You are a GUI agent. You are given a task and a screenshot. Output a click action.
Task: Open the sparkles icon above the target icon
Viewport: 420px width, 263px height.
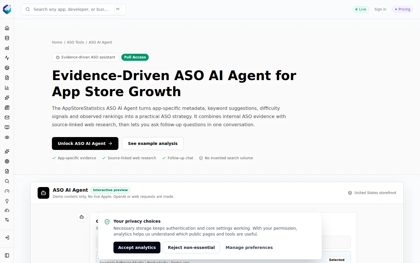point(7,151)
